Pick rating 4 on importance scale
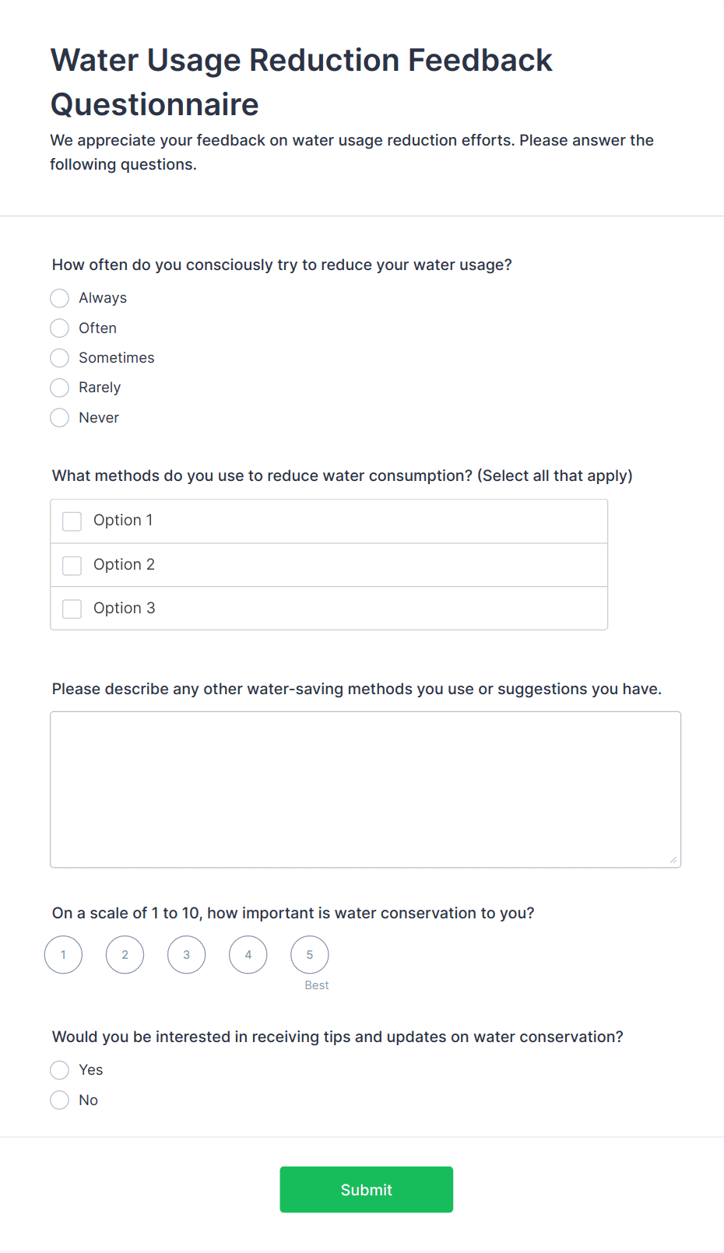This screenshot has width=724, height=1253. [248, 955]
